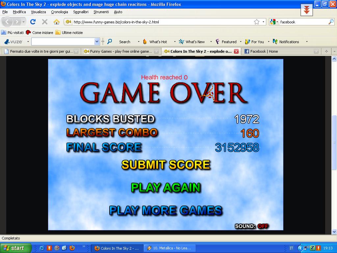
Task: Expand the quick launch overflow chevron
Action: pos(84,246)
